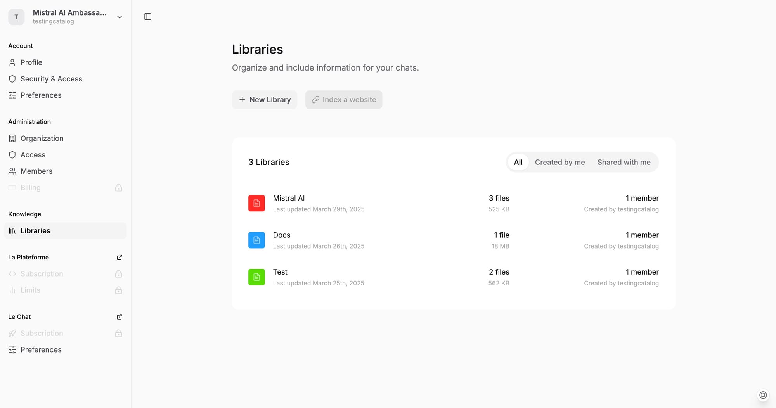Screen dimensions: 776x408
Task: Click La Plateforme Subscription lock icon
Action: tap(119, 274)
